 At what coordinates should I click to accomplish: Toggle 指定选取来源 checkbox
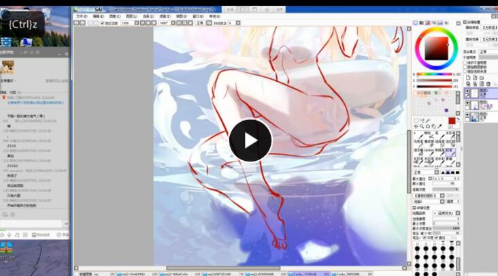465,72
